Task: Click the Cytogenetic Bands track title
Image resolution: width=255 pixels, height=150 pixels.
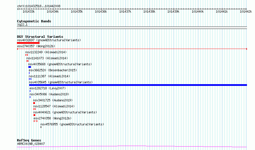Action: [x=34, y=21]
